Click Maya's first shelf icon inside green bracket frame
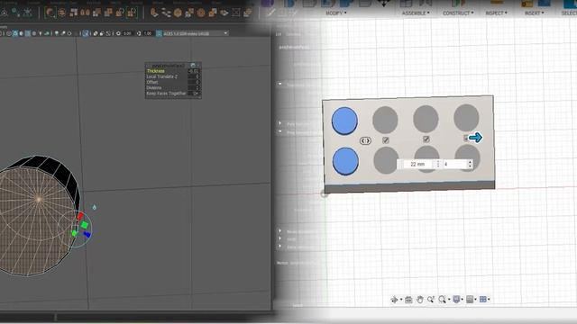Image resolution: width=577 pixels, height=324 pixels. (50, 13)
